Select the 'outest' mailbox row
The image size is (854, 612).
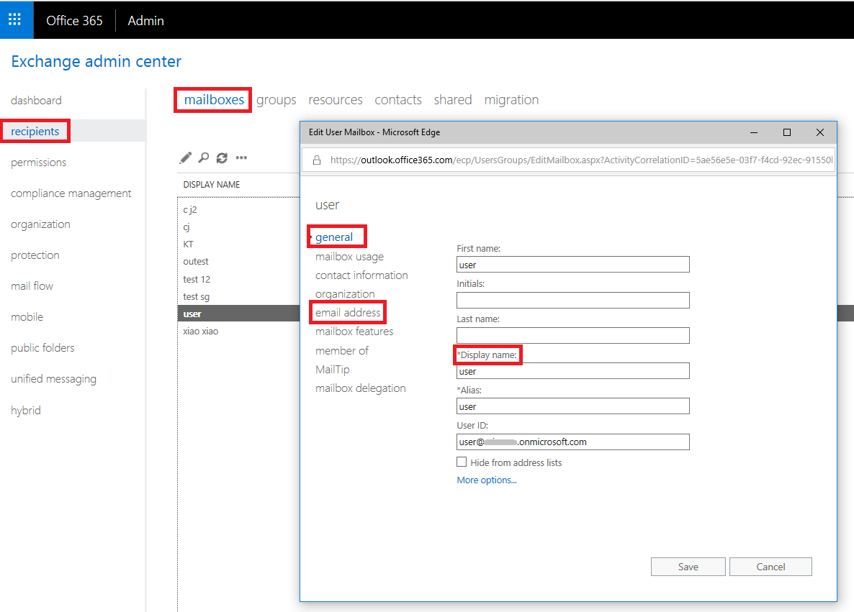tap(238, 262)
